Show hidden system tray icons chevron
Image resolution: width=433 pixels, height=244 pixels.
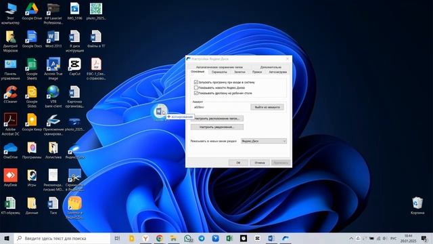(x=351, y=238)
